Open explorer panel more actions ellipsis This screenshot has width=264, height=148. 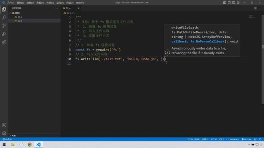(x=57, y=8)
